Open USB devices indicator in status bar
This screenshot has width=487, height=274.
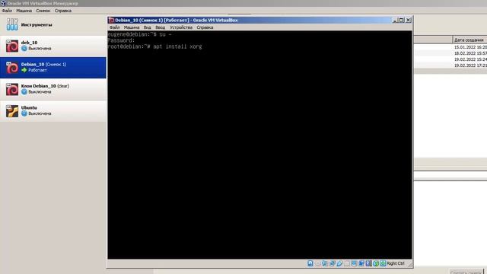(x=339, y=263)
